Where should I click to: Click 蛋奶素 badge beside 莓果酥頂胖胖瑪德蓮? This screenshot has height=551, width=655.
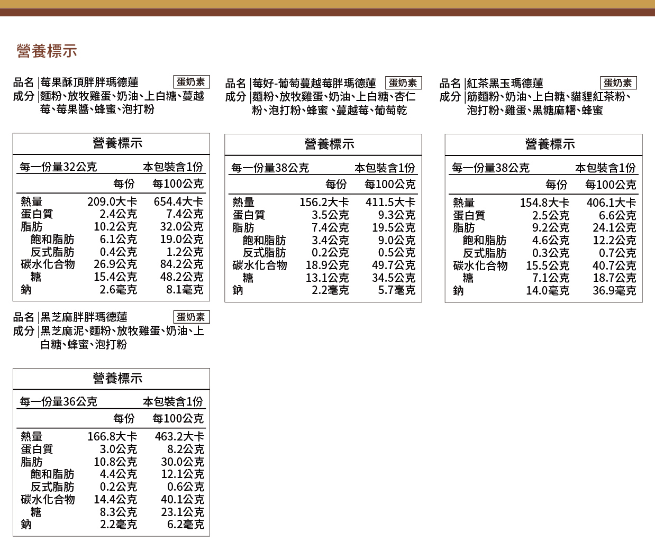coord(191,82)
